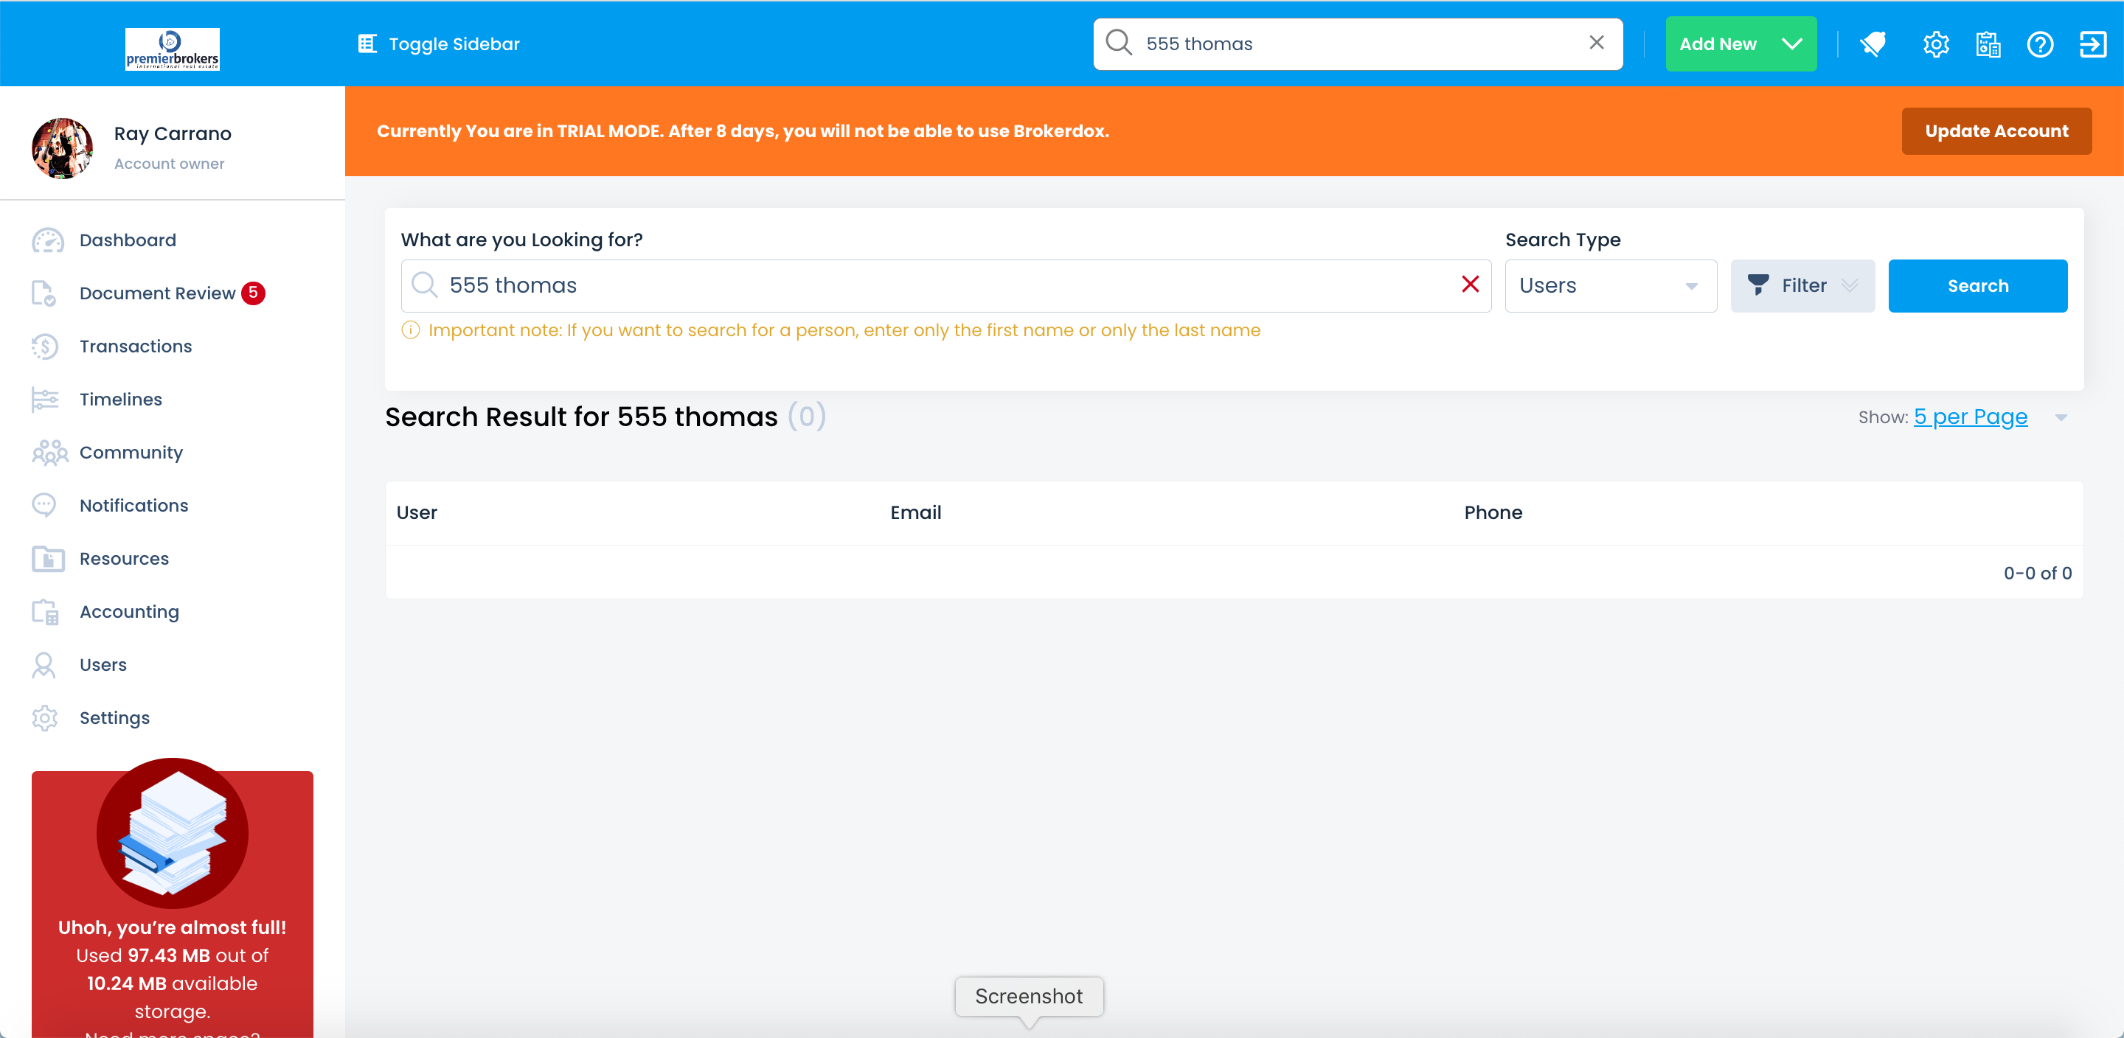This screenshot has width=2124, height=1038.
Task: Open the gear settings icon in the header
Action: [x=1936, y=43]
